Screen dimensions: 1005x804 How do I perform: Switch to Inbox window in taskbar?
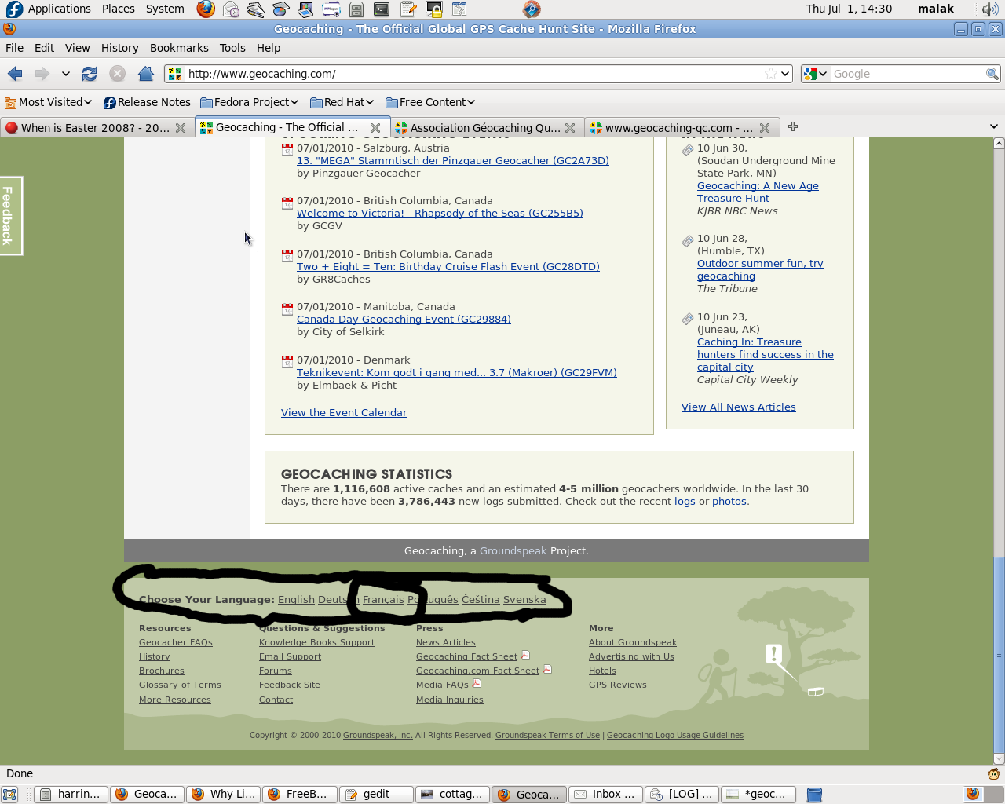tap(605, 795)
